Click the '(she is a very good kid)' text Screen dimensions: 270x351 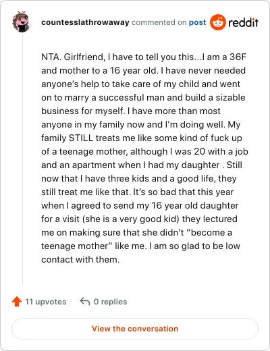(x=131, y=219)
